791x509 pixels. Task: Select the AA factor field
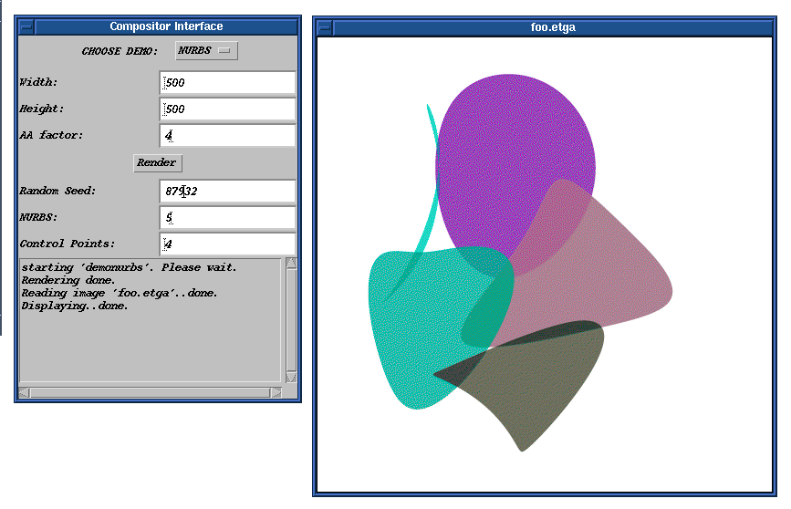tap(227, 136)
